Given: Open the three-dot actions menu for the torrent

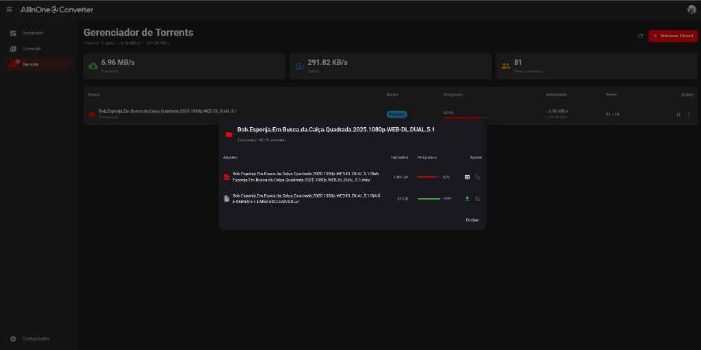Looking at the screenshot, I should [x=689, y=114].
